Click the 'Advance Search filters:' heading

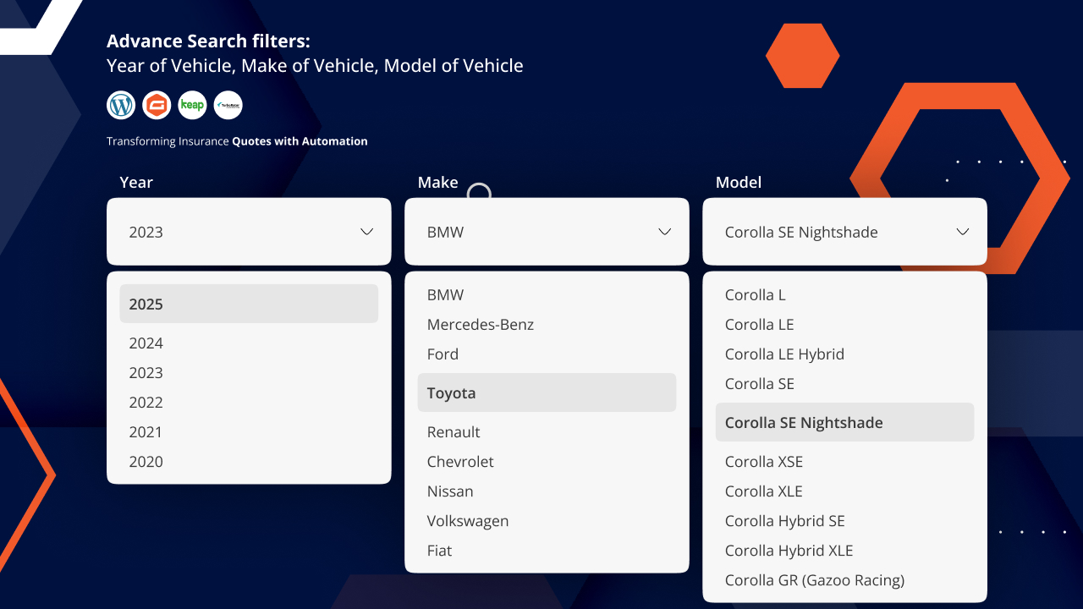[208, 41]
